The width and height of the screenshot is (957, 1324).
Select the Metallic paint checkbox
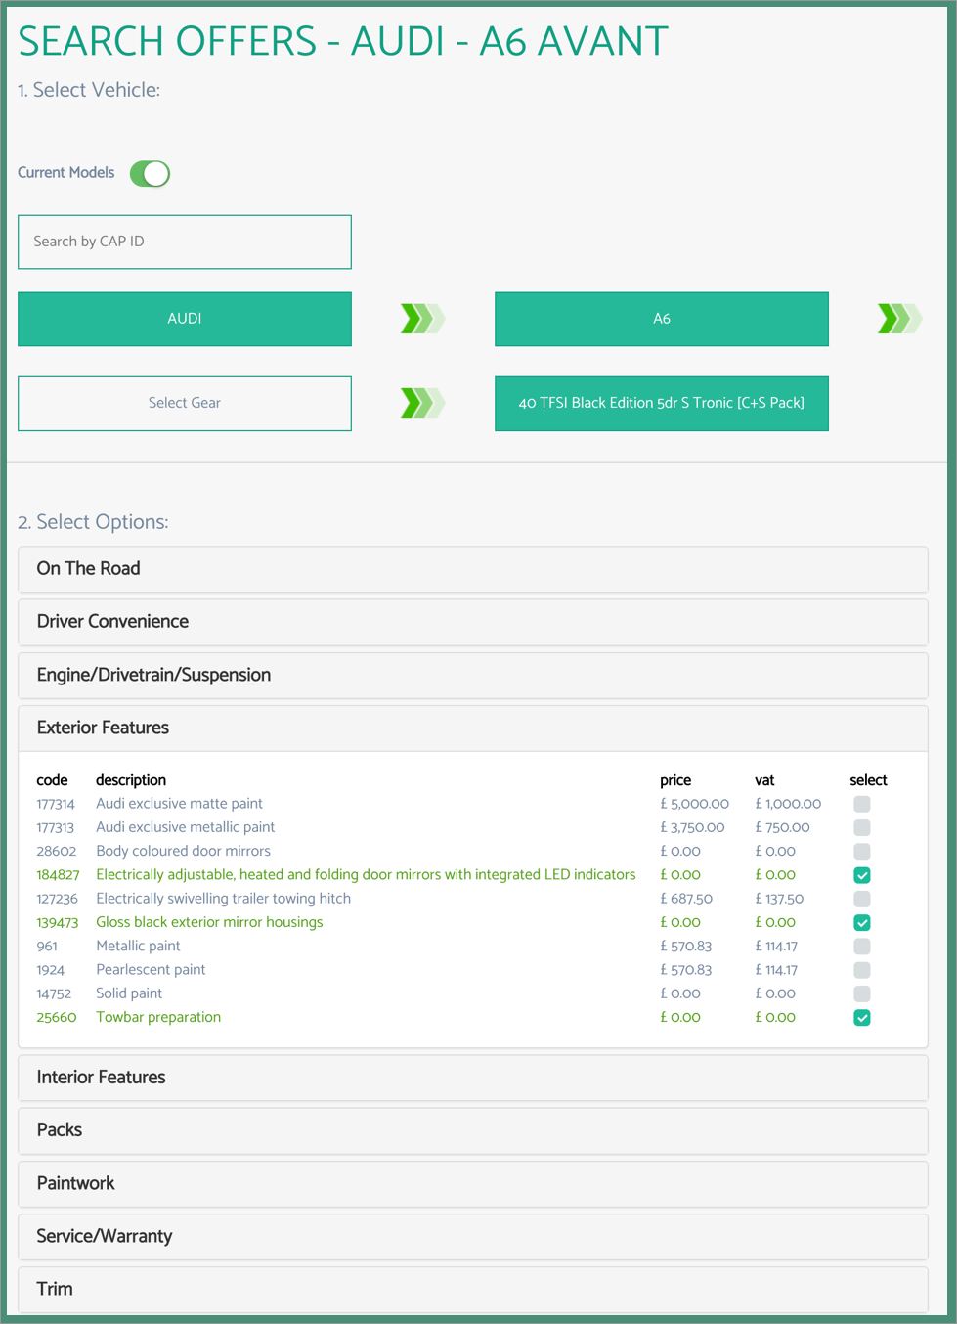(861, 946)
